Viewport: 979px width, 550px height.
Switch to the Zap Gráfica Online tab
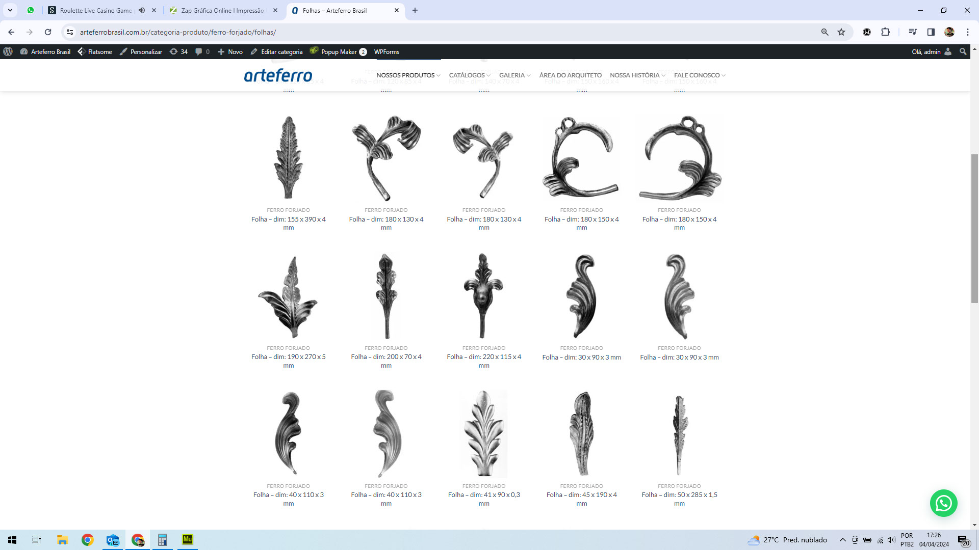point(222,10)
